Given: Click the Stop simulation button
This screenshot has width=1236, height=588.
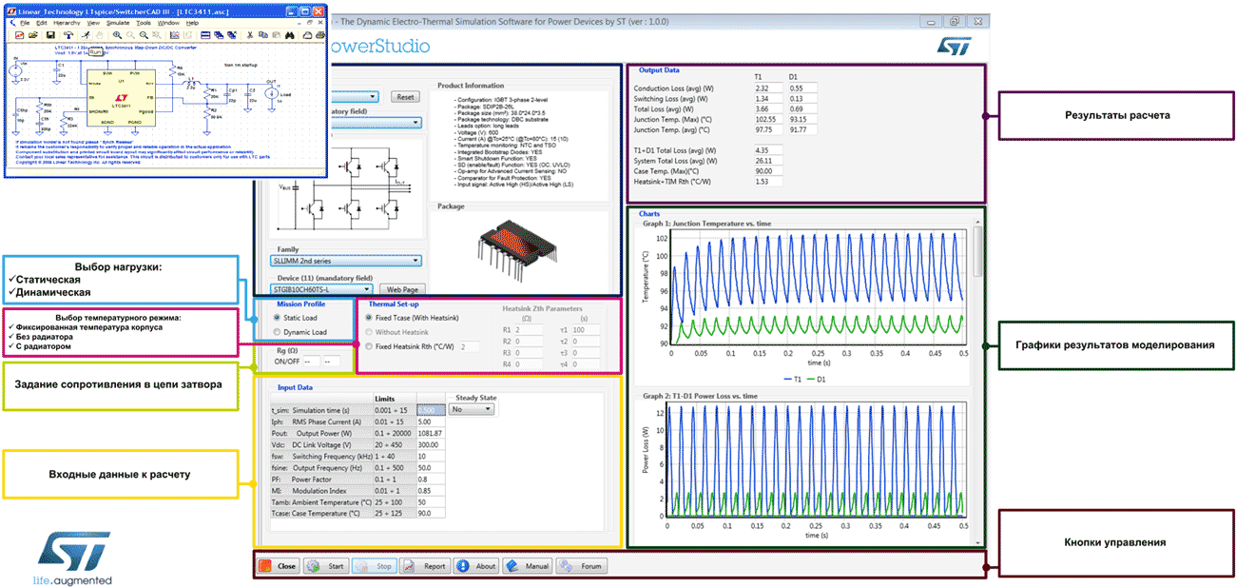Looking at the screenshot, I should click(374, 565).
